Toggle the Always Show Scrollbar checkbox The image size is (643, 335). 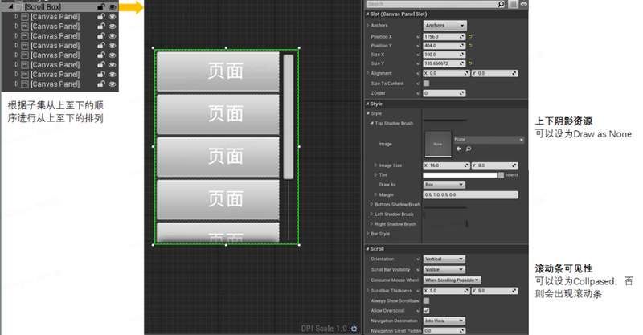[x=426, y=300]
